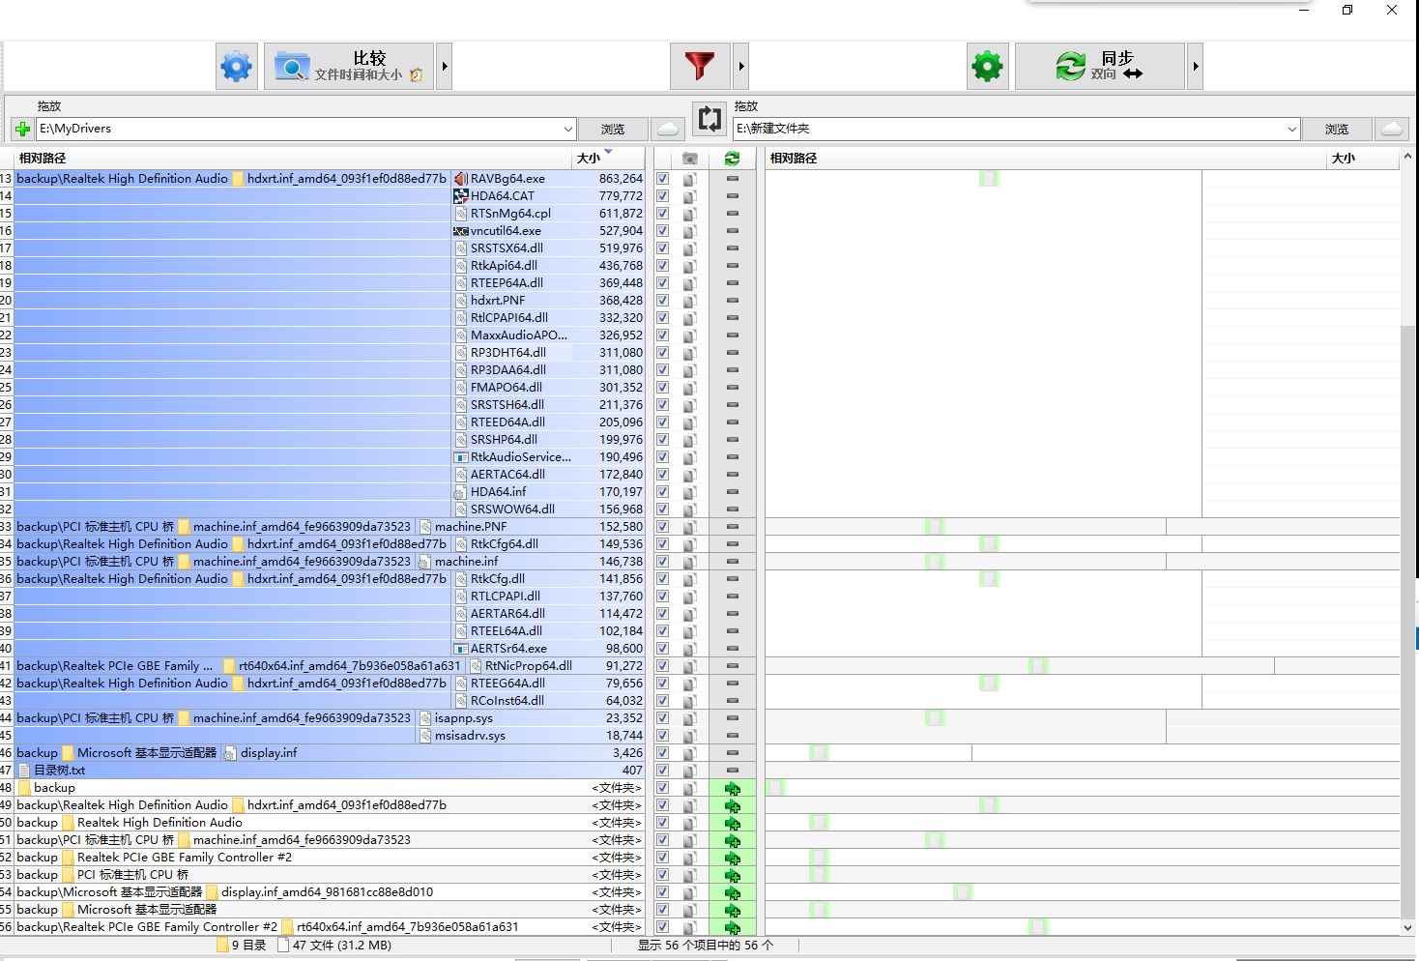The height and width of the screenshot is (961, 1419).
Task: Sort right list by 大小 column header
Action: [1364, 159]
